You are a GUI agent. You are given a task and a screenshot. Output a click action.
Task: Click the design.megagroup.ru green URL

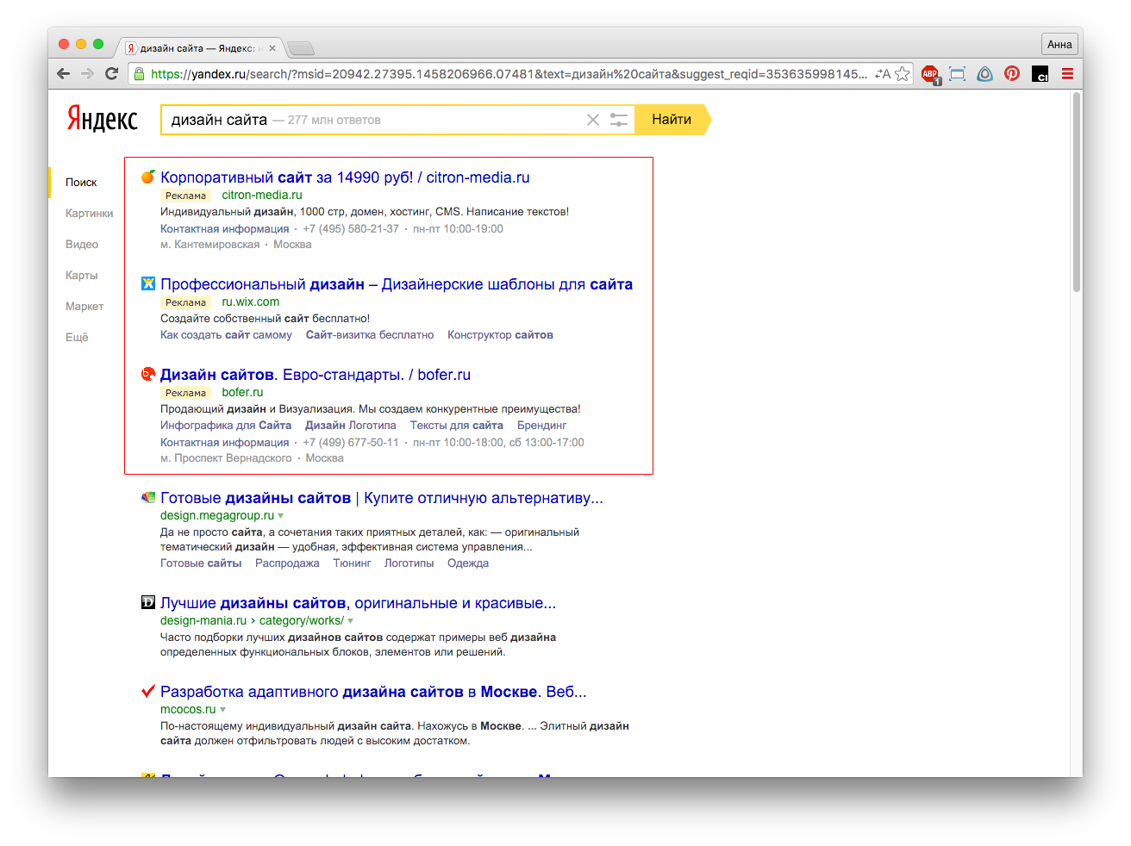217,516
